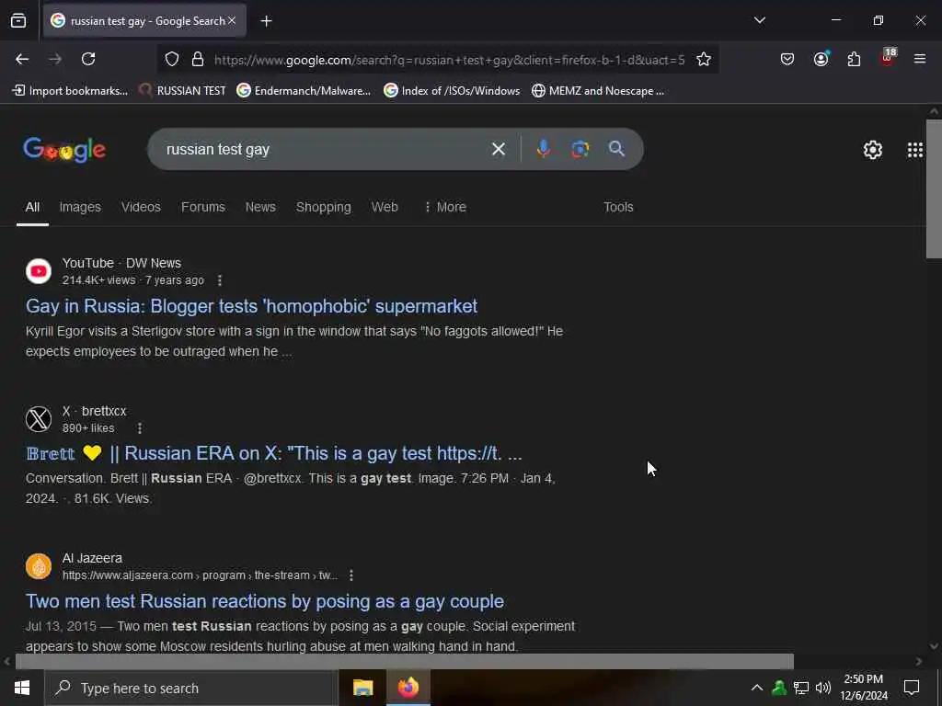This screenshot has width=942, height=706.
Task: Open the volume control in the tray
Action: coord(823,688)
